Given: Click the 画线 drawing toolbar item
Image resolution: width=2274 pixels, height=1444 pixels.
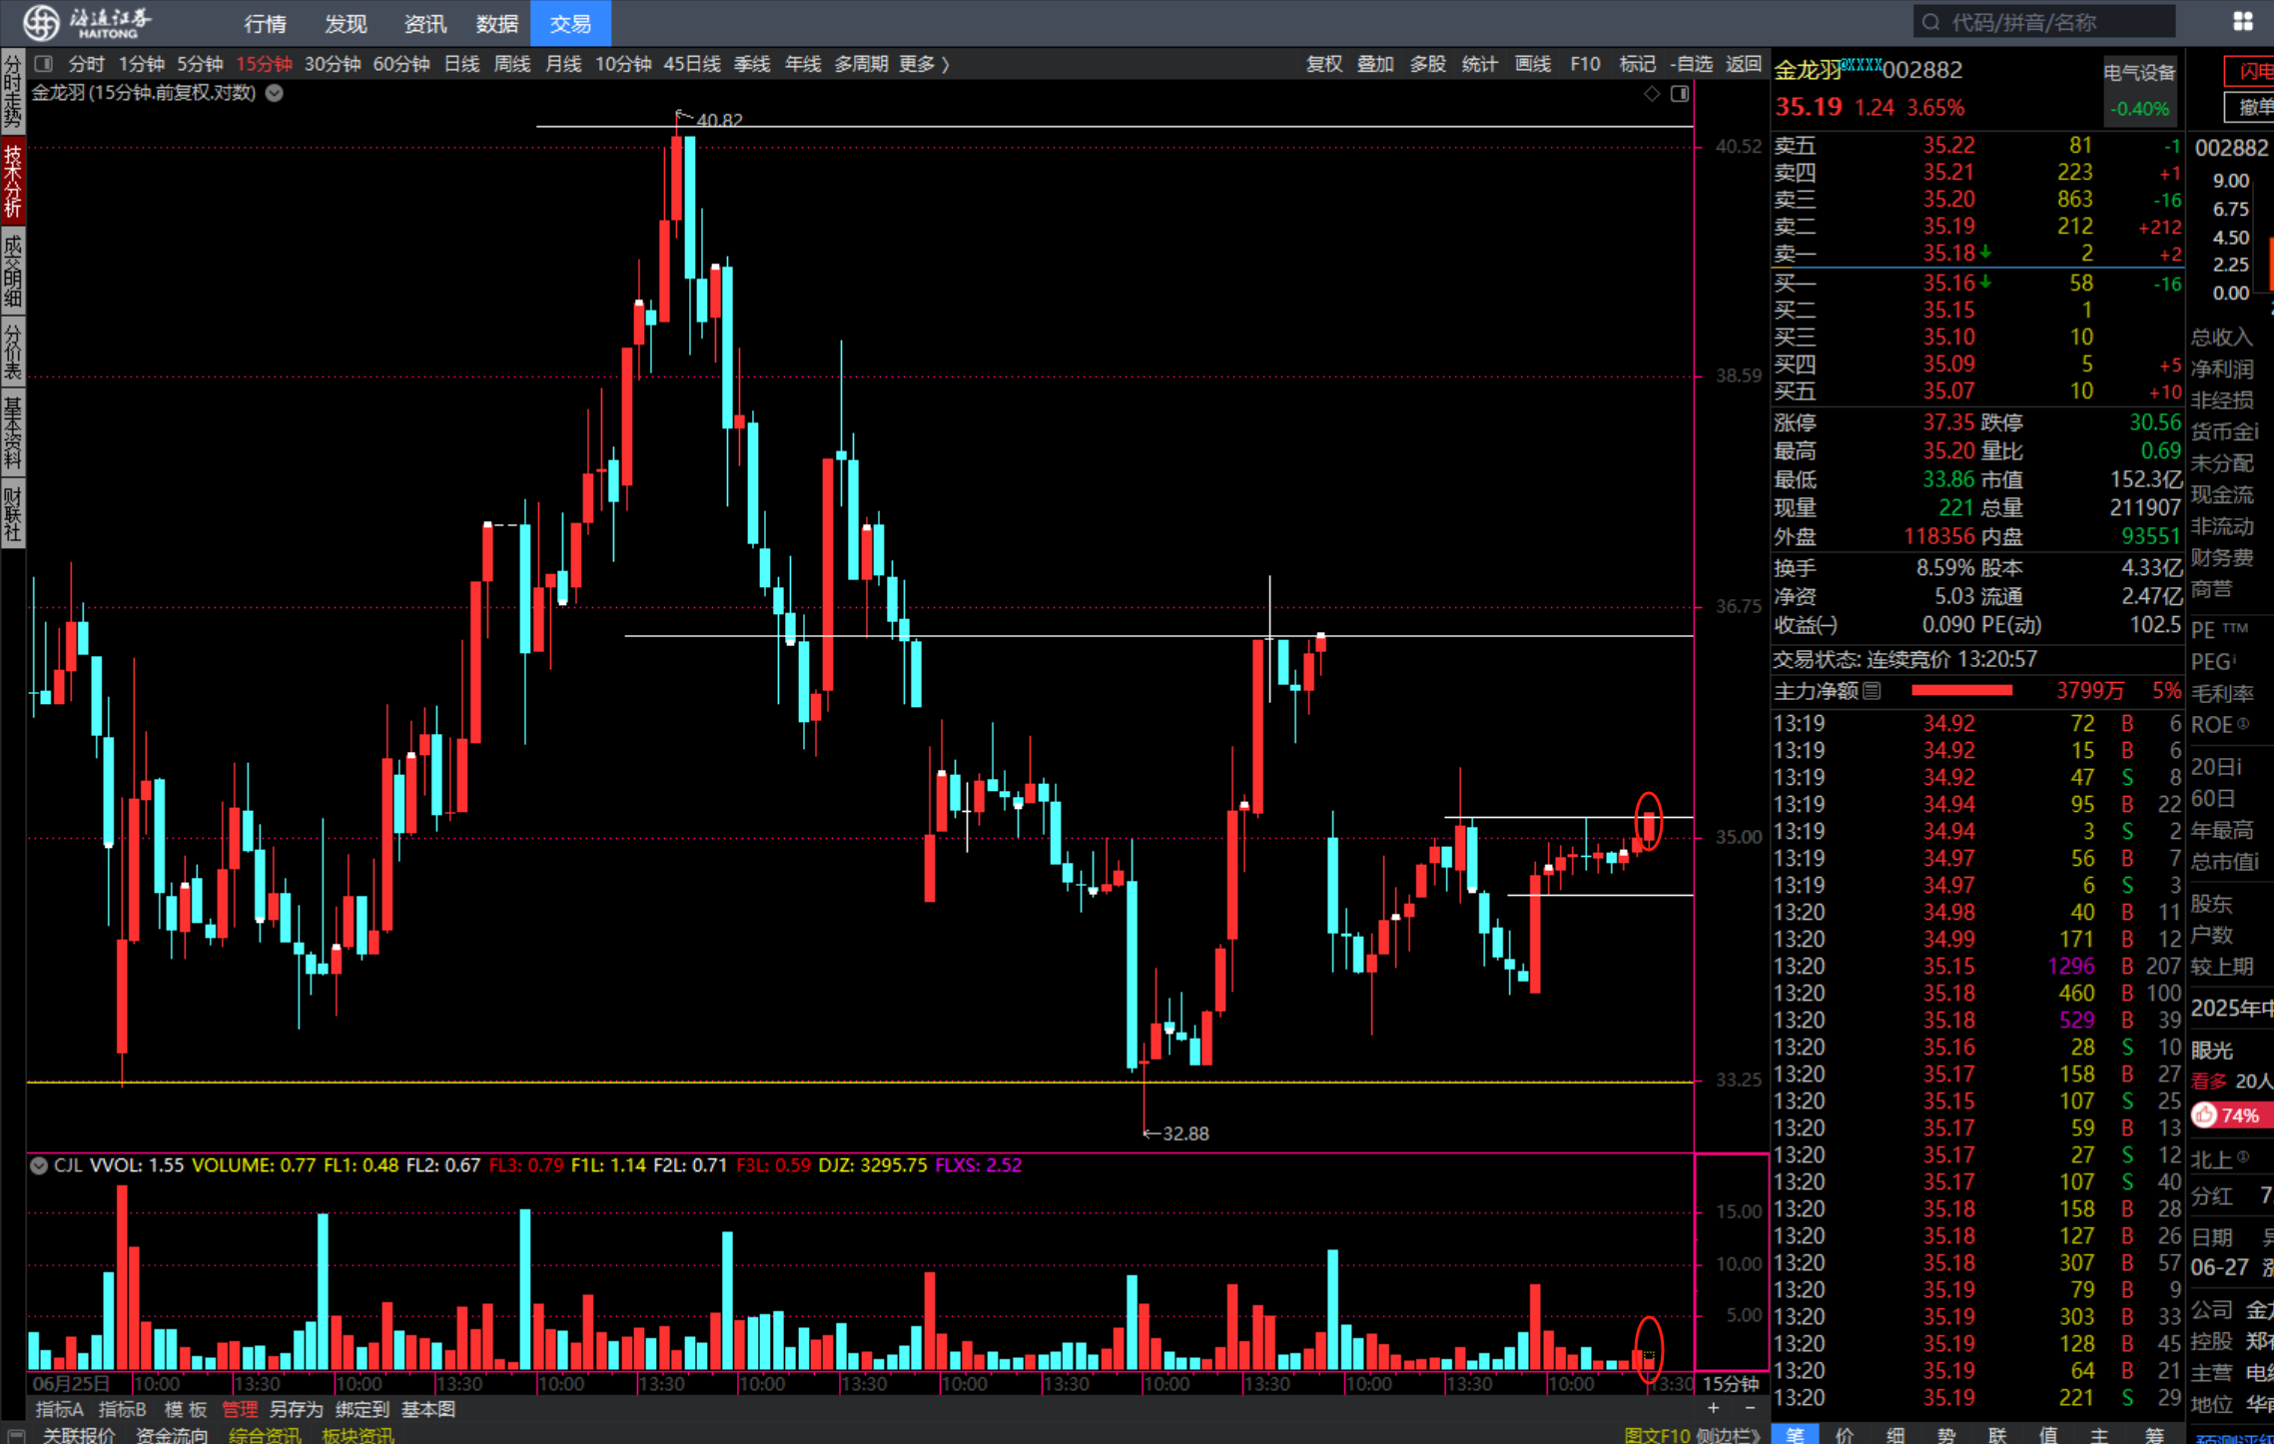Looking at the screenshot, I should click(x=1532, y=64).
